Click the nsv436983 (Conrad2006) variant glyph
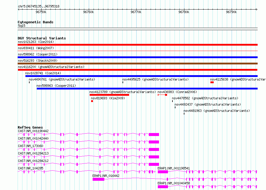The image size is (266, 190). (x=163, y=95)
